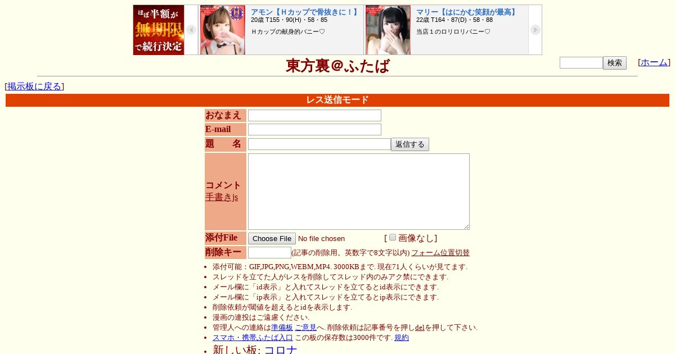Open the 準備板 link
The image size is (675, 354).
click(x=282, y=328)
